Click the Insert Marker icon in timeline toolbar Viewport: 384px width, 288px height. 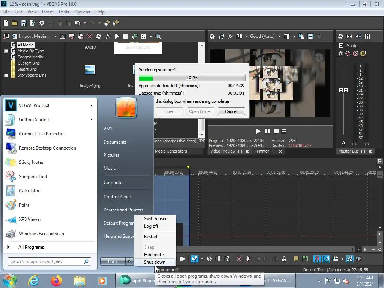click(296, 259)
